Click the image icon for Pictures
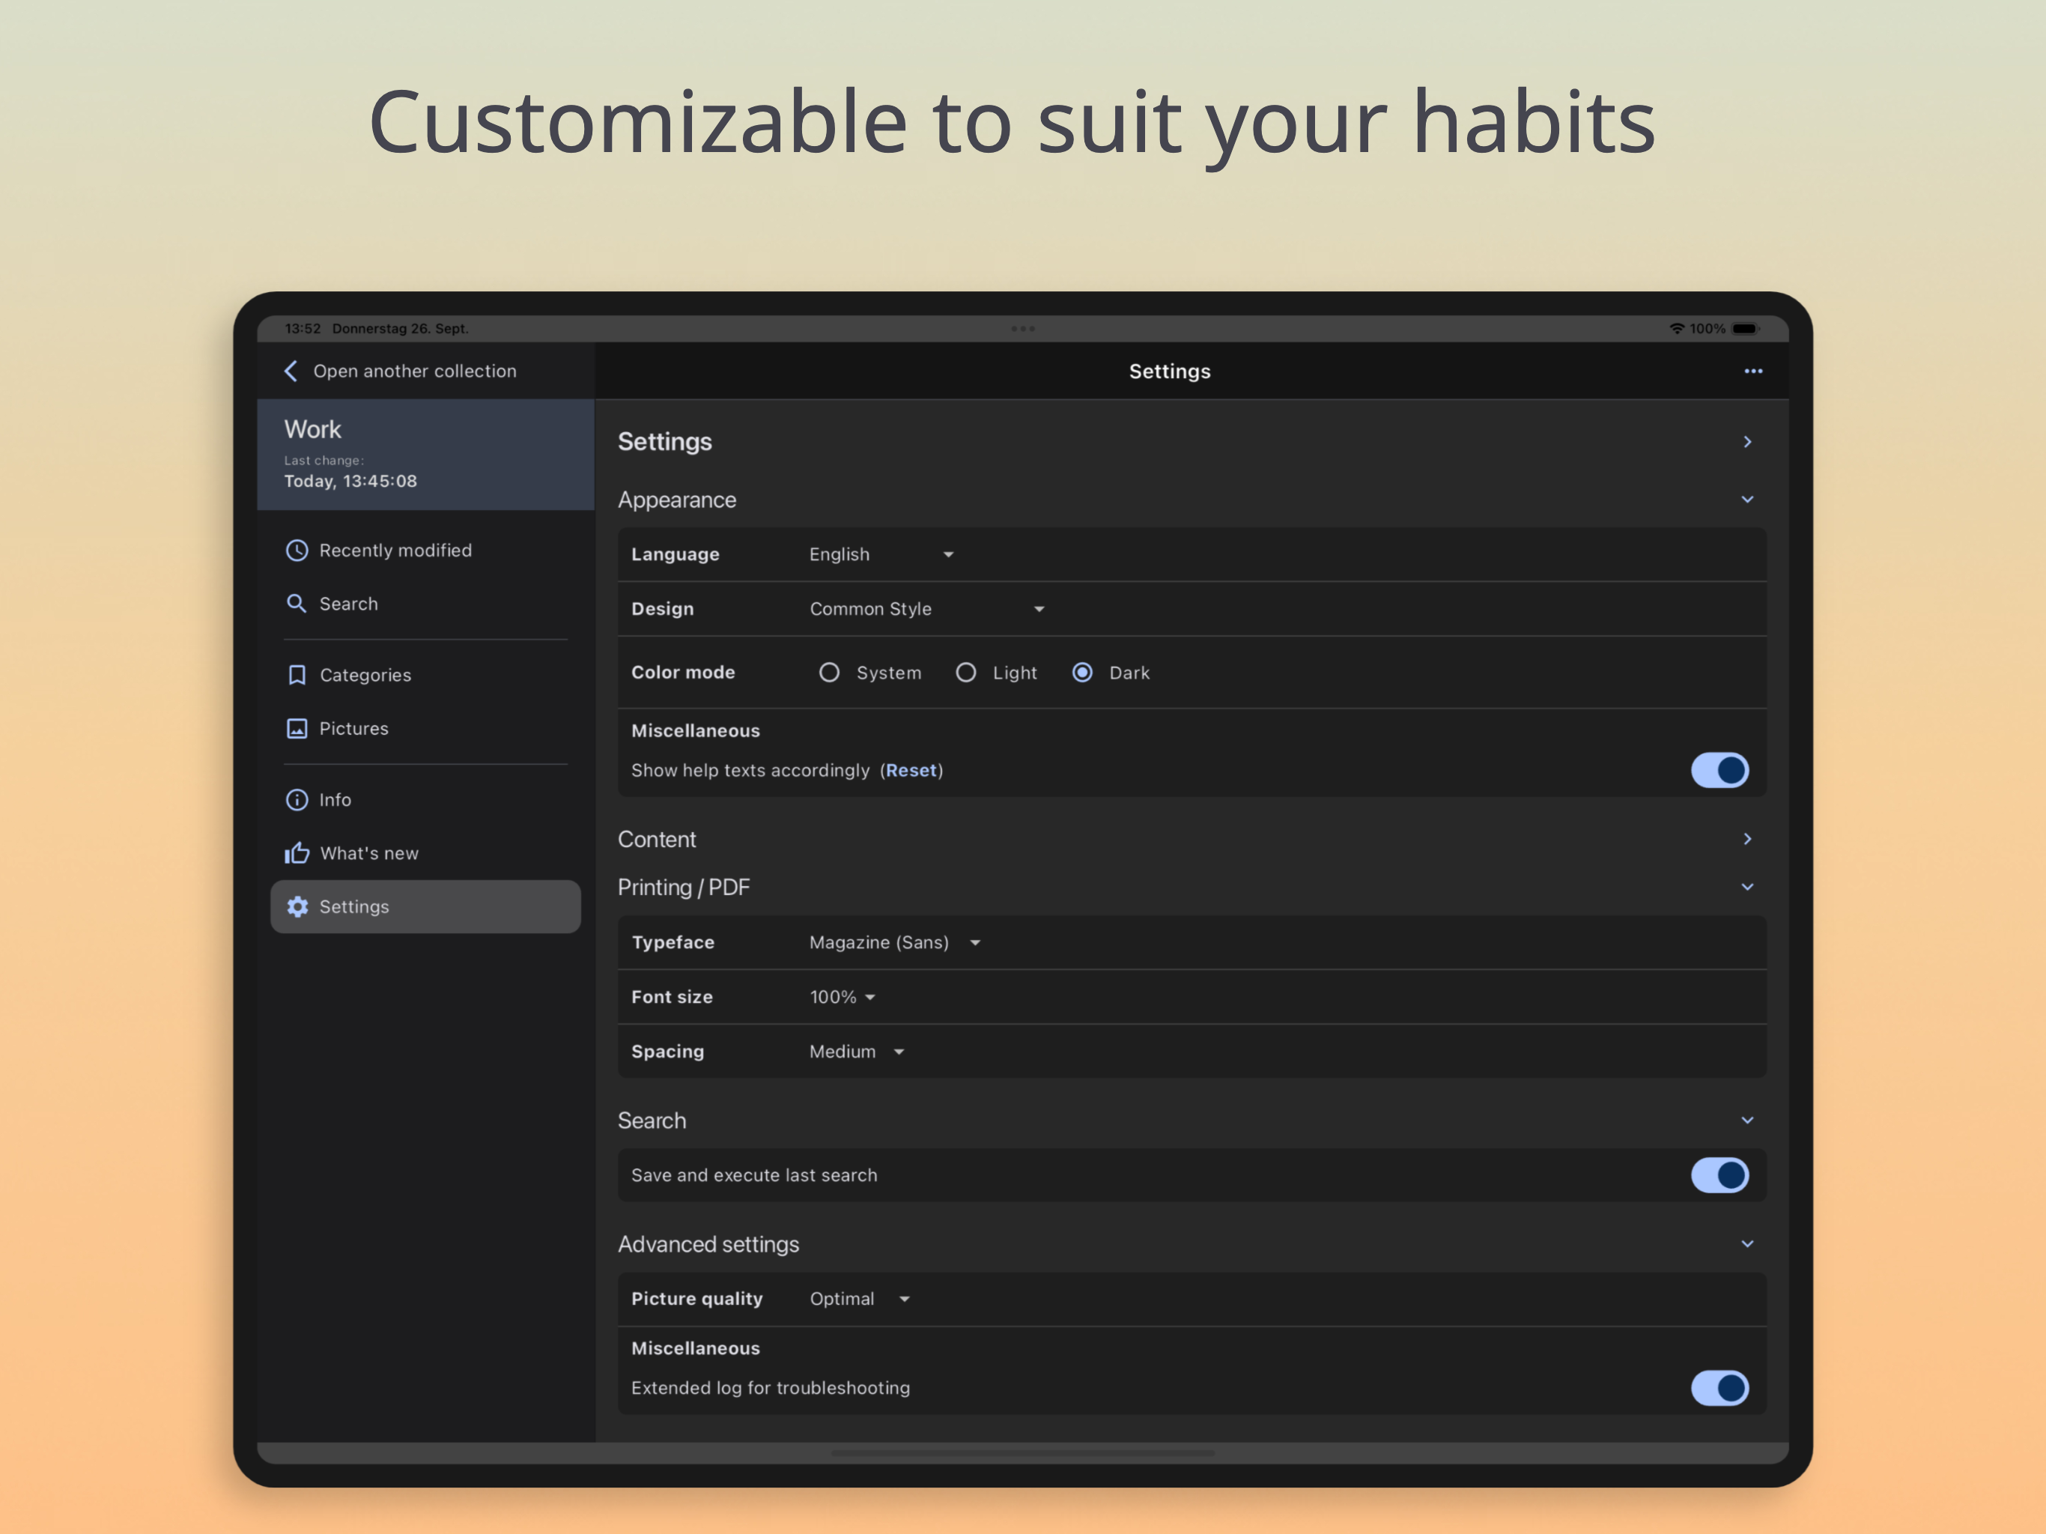This screenshot has width=2046, height=1534. click(x=296, y=728)
